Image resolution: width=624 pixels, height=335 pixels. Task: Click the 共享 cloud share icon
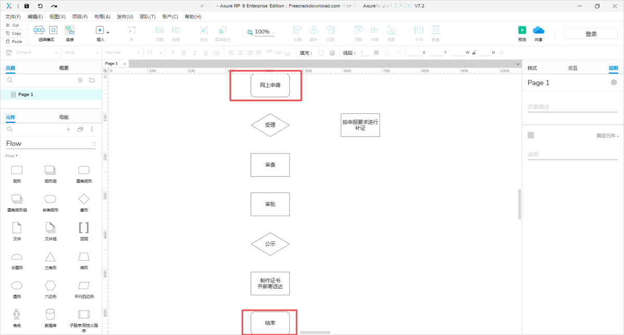tap(538, 30)
